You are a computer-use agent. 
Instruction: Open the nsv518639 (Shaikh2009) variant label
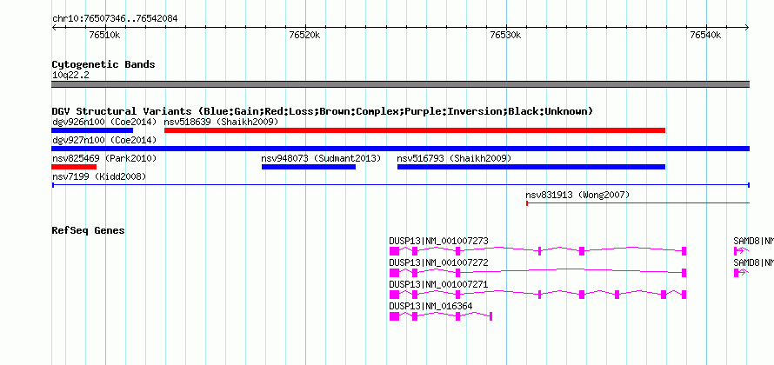(x=221, y=122)
